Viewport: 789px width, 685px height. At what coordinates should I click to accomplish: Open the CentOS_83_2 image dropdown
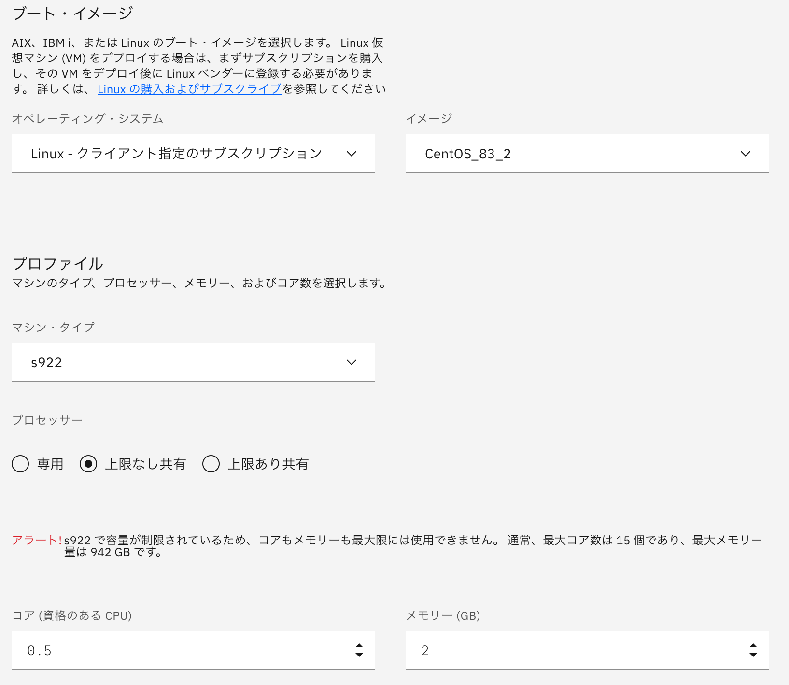click(x=587, y=154)
